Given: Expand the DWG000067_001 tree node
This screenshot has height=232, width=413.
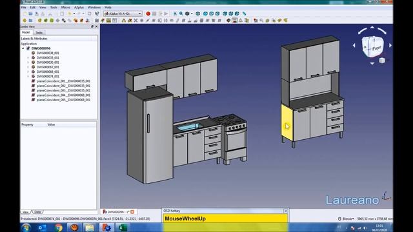Looking at the screenshot, I should click(28, 67).
